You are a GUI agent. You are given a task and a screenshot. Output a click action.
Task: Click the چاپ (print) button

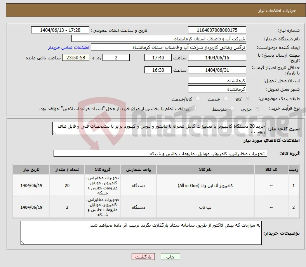pos(170,257)
